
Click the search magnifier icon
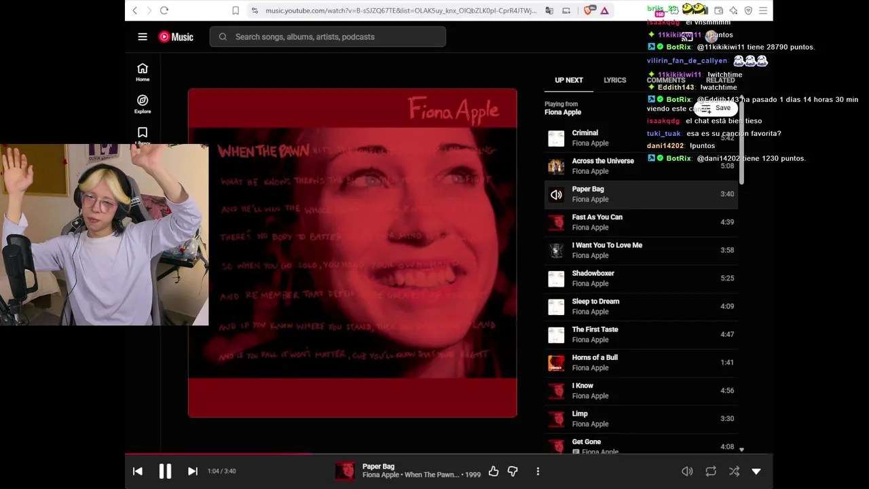coord(223,37)
